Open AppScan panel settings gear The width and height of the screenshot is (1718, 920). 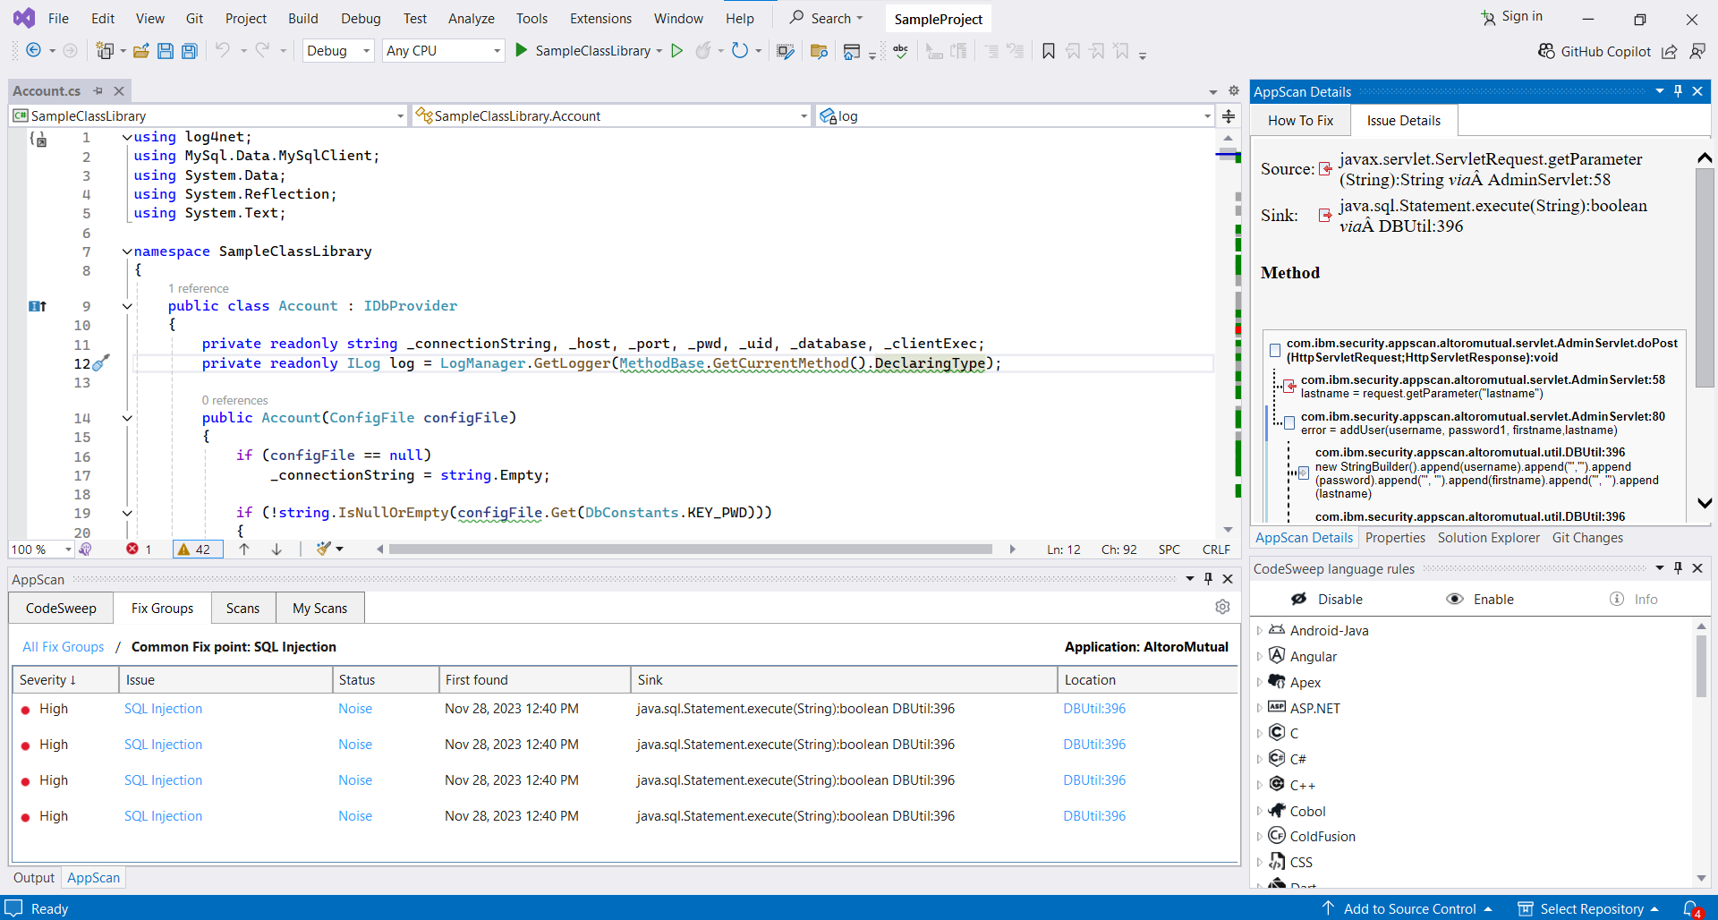[x=1222, y=607]
